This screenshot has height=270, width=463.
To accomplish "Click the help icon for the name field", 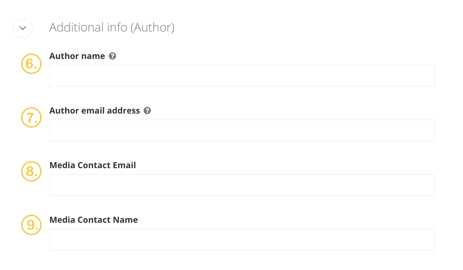I will click(112, 56).
